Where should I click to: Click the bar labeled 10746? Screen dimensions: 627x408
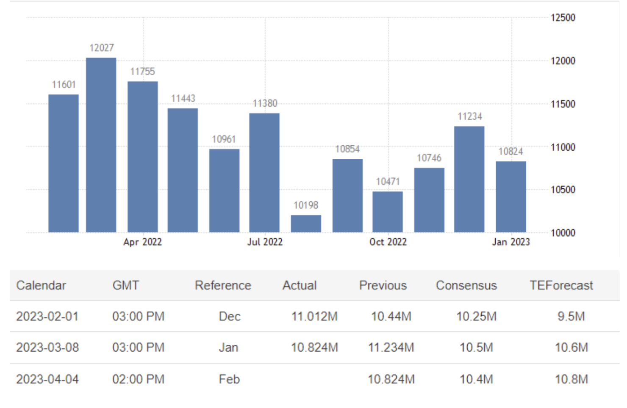click(x=429, y=200)
